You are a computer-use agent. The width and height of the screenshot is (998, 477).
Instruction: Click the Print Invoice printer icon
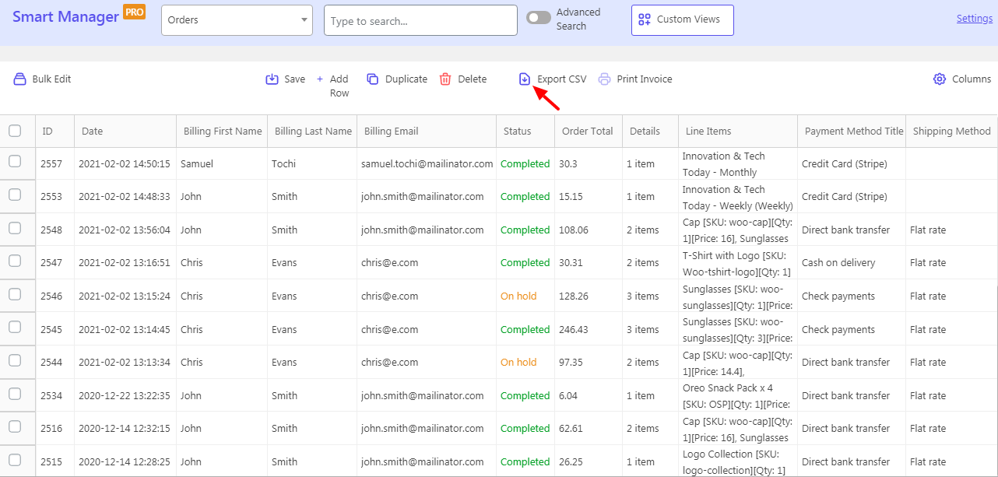click(604, 79)
